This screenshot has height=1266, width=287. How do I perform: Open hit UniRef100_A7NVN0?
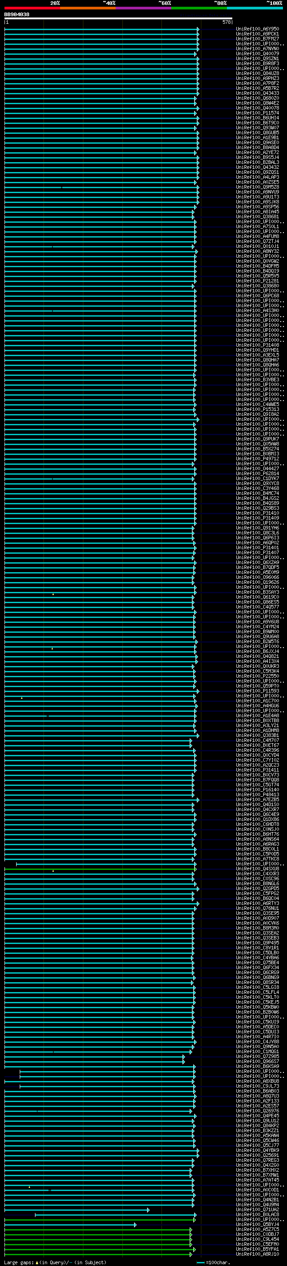pos(257,49)
